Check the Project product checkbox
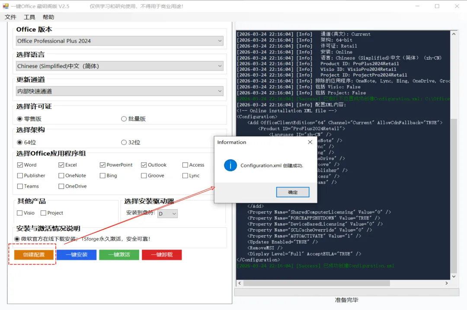Viewport: 467px width, 310px height. point(44,213)
